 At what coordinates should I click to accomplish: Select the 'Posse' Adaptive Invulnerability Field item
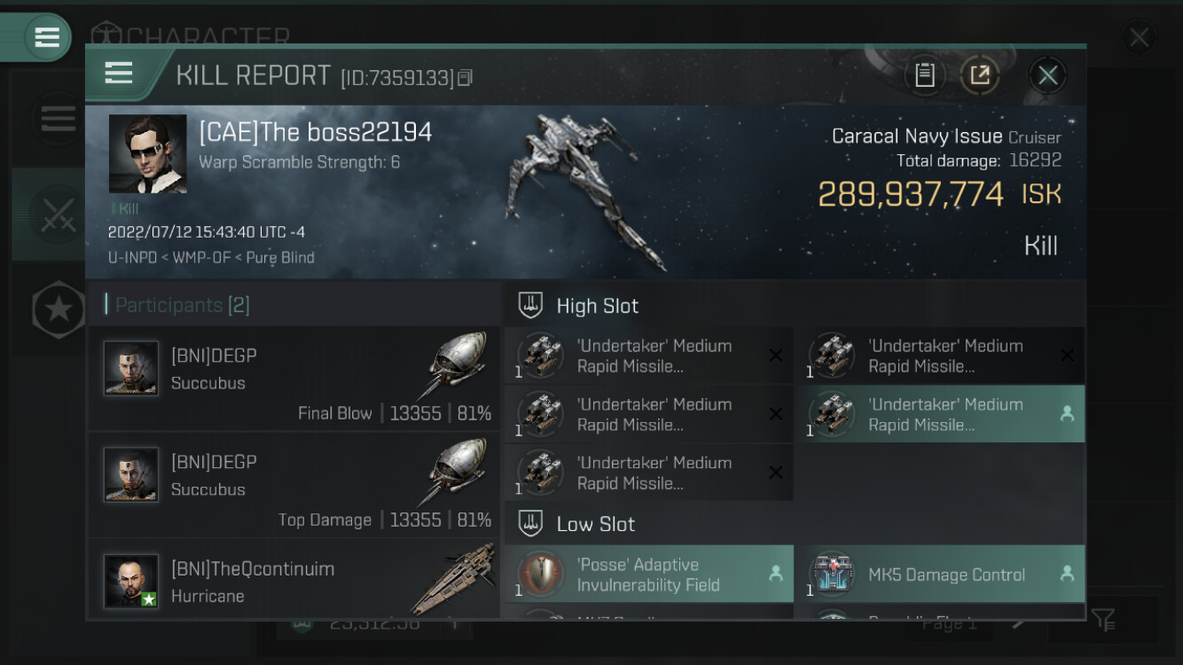[650, 575]
